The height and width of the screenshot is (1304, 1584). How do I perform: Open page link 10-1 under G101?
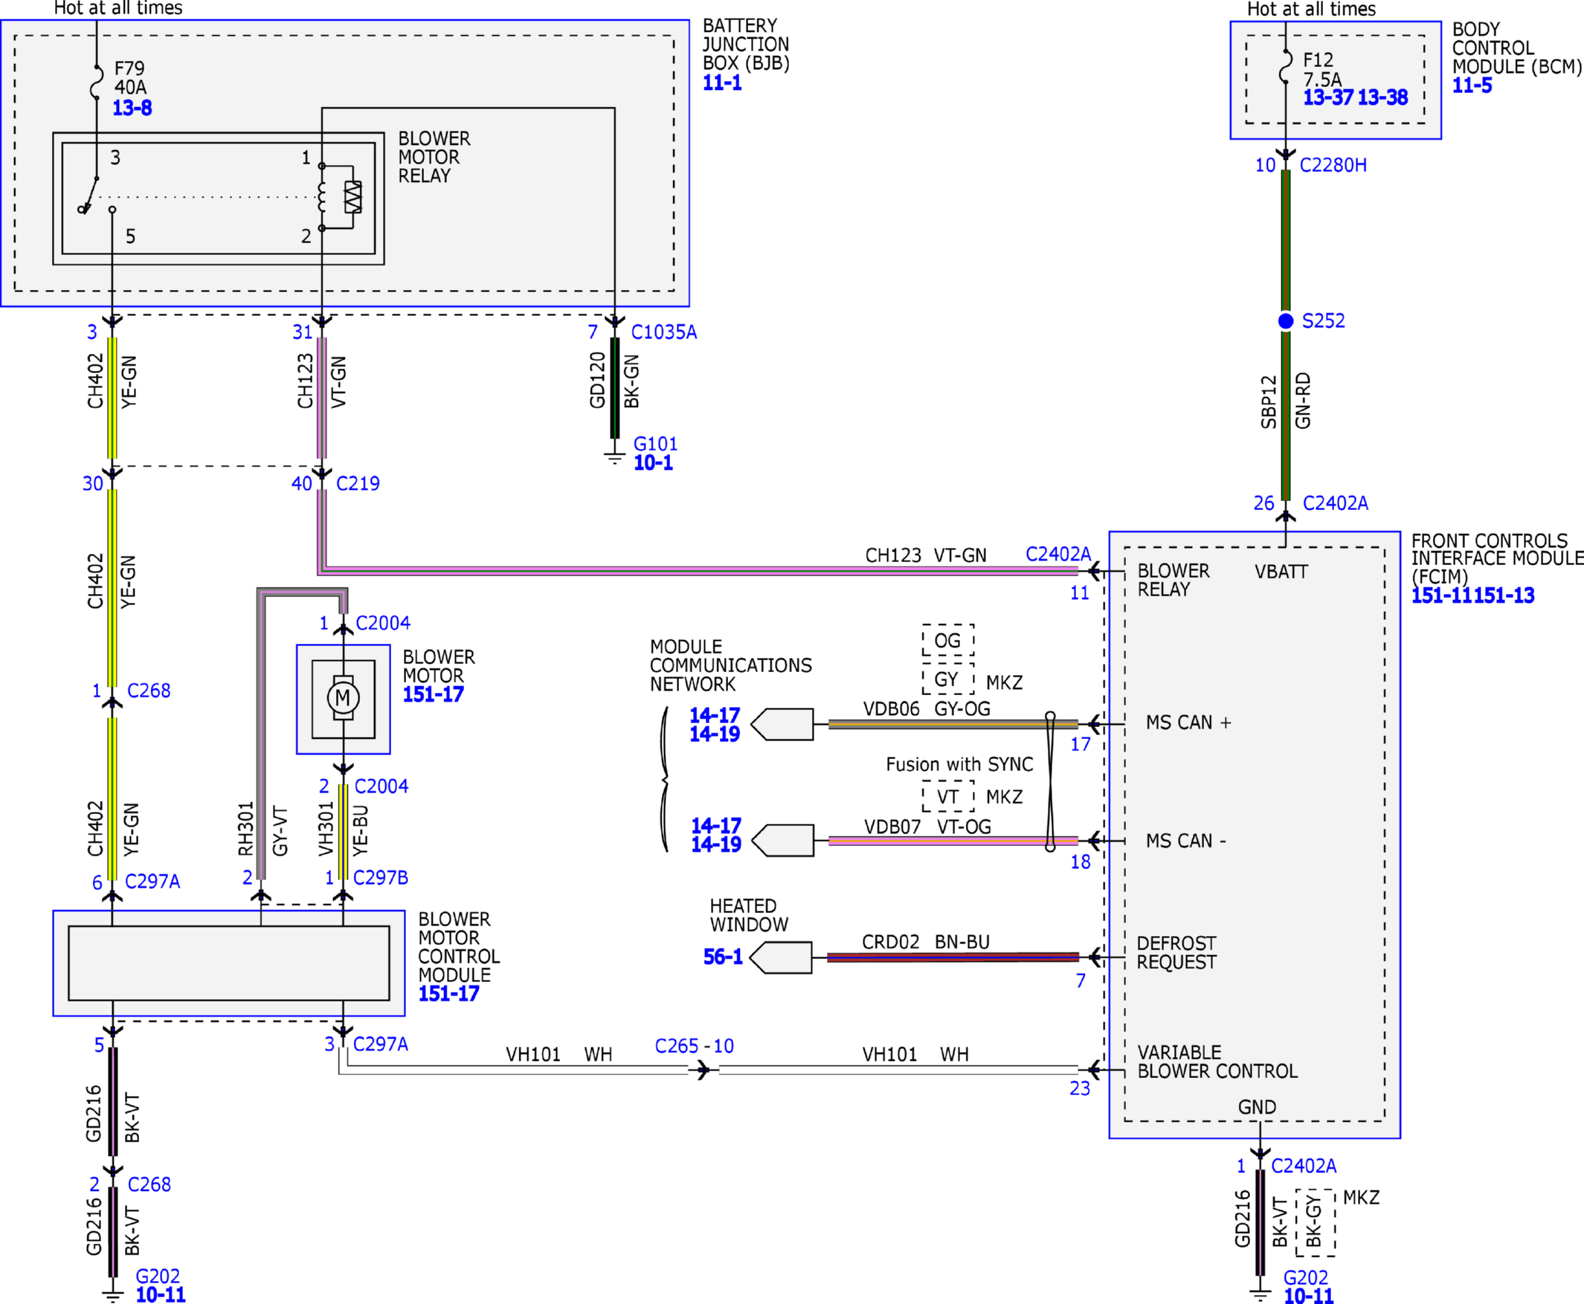pyautogui.click(x=653, y=462)
